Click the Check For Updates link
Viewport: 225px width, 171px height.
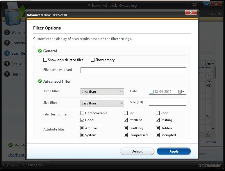(x=16, y=155)
